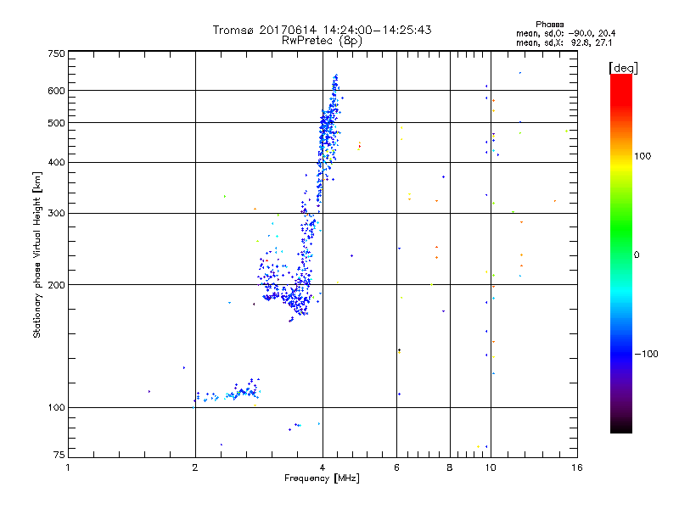The width and height of the screenshot is (679, 509).
Task: Click the RwPretec (8p) subtitle
Action: pos(323,41)
